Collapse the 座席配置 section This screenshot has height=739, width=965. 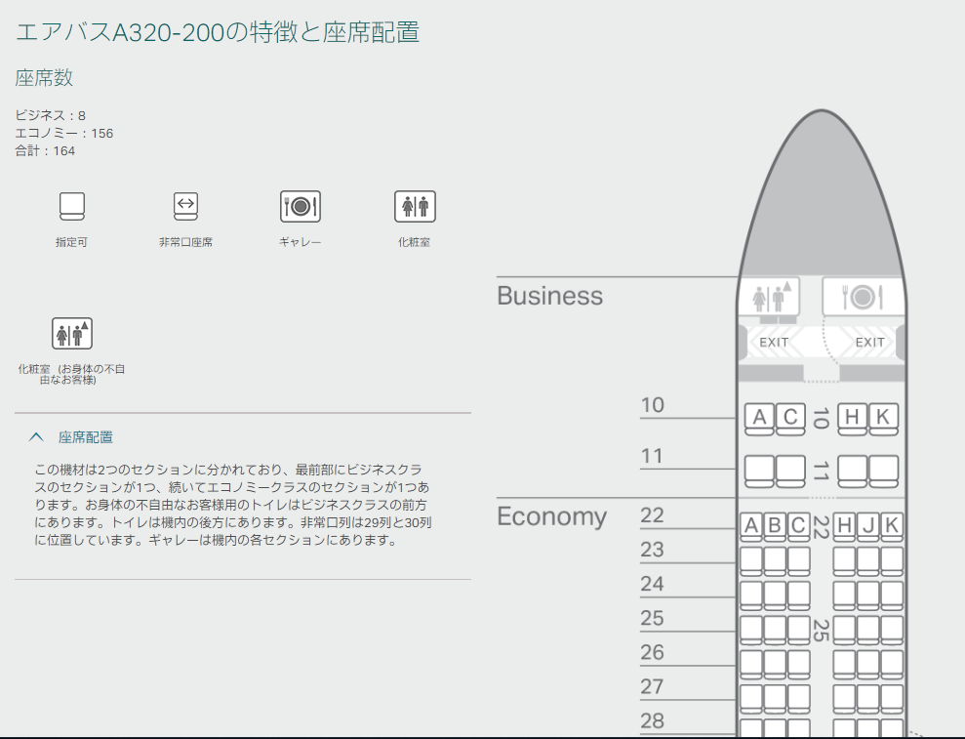point(36,437)
